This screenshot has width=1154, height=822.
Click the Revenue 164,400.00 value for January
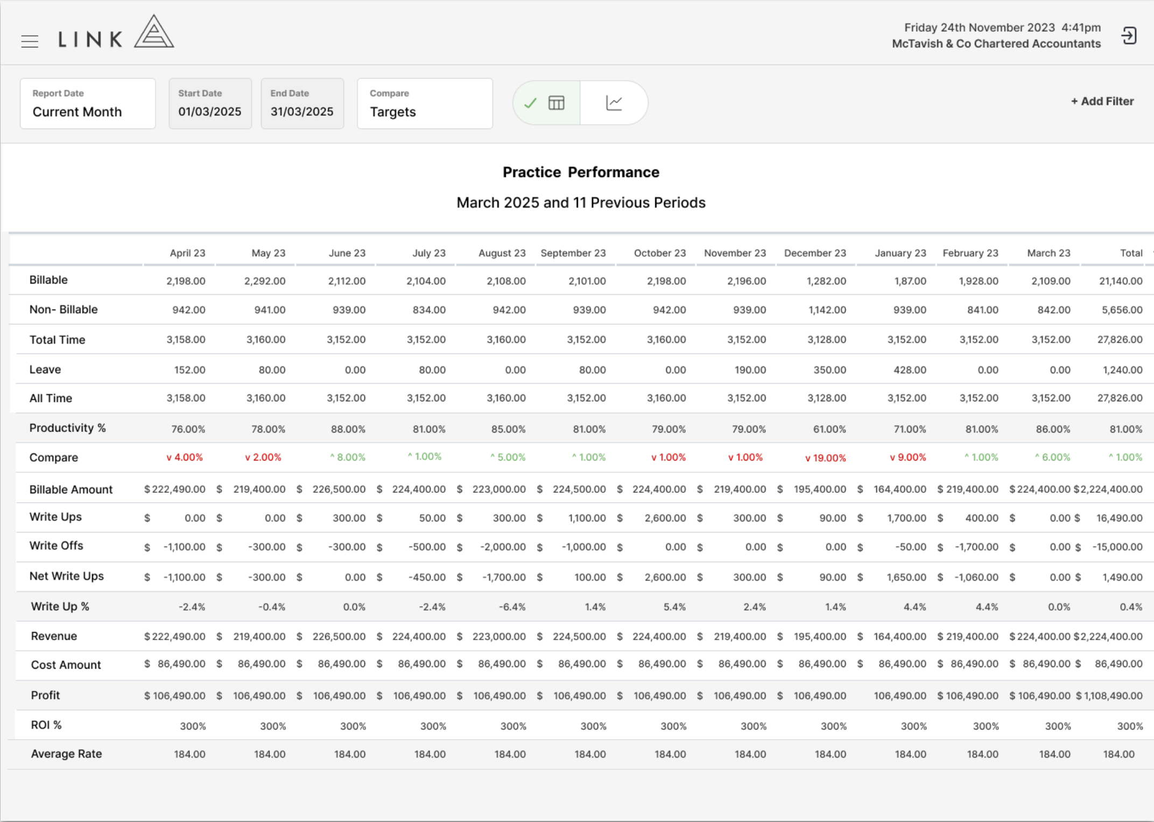[x=900, y=636]
